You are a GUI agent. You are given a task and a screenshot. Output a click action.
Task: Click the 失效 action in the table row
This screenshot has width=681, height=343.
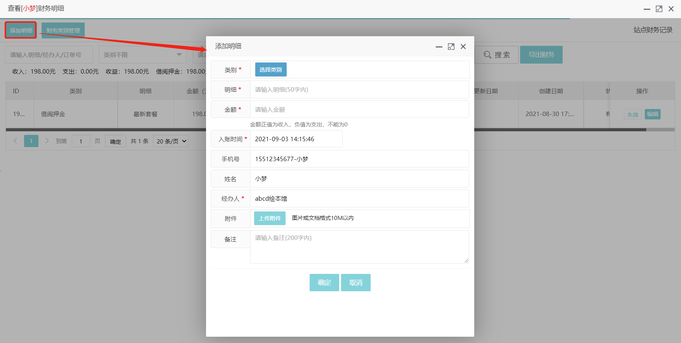(633, 114)
